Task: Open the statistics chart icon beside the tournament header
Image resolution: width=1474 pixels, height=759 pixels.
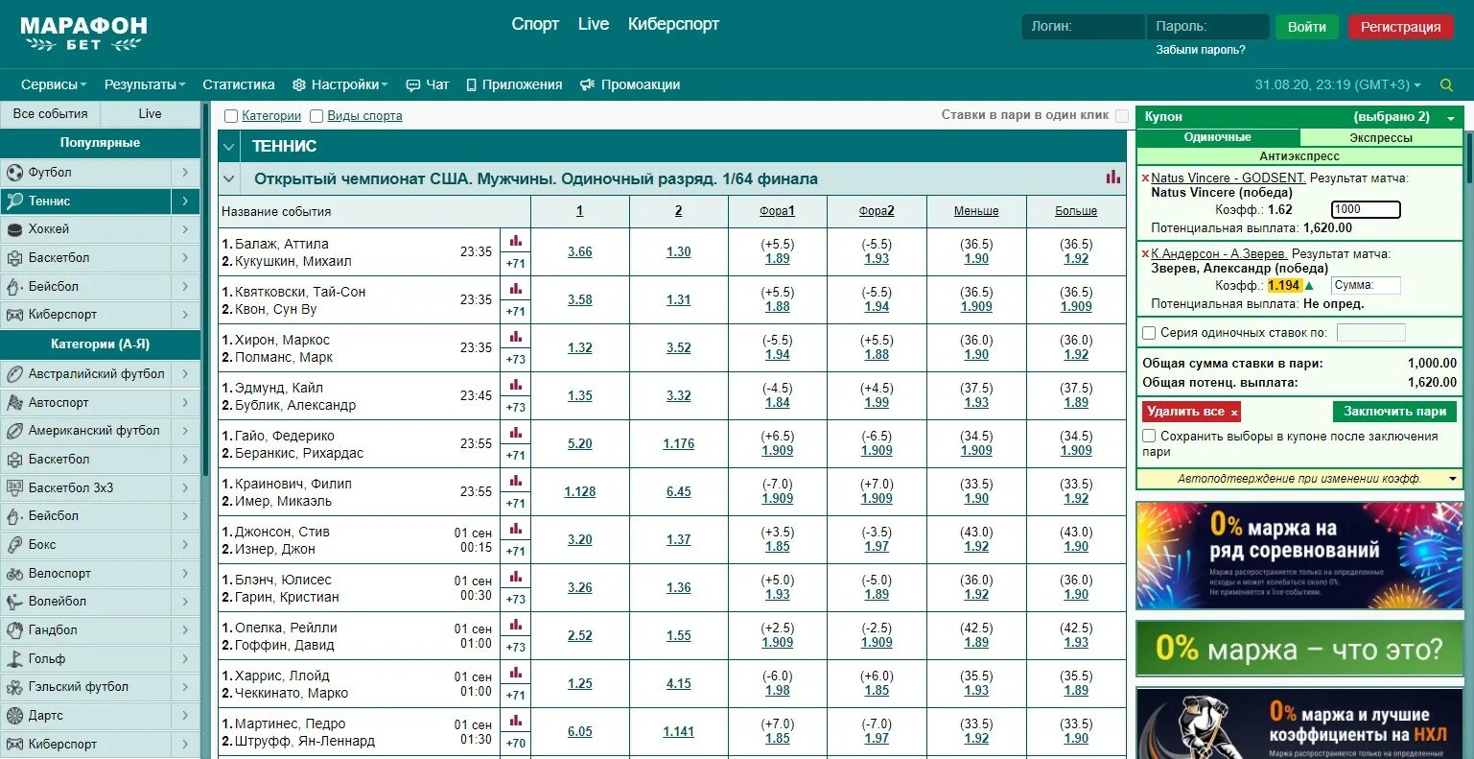Action: (1112, 178)
